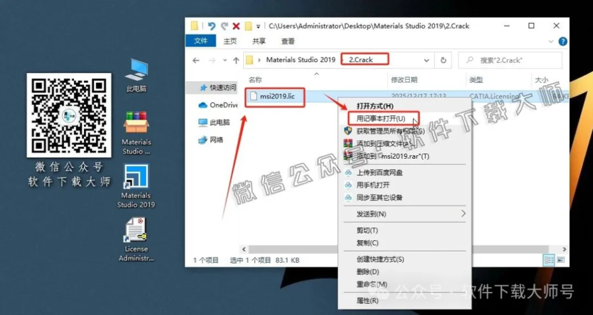Viewport: 593px width, 315px height.
Task: Open Explorer help question mark icon
Action: click(563, 41)
